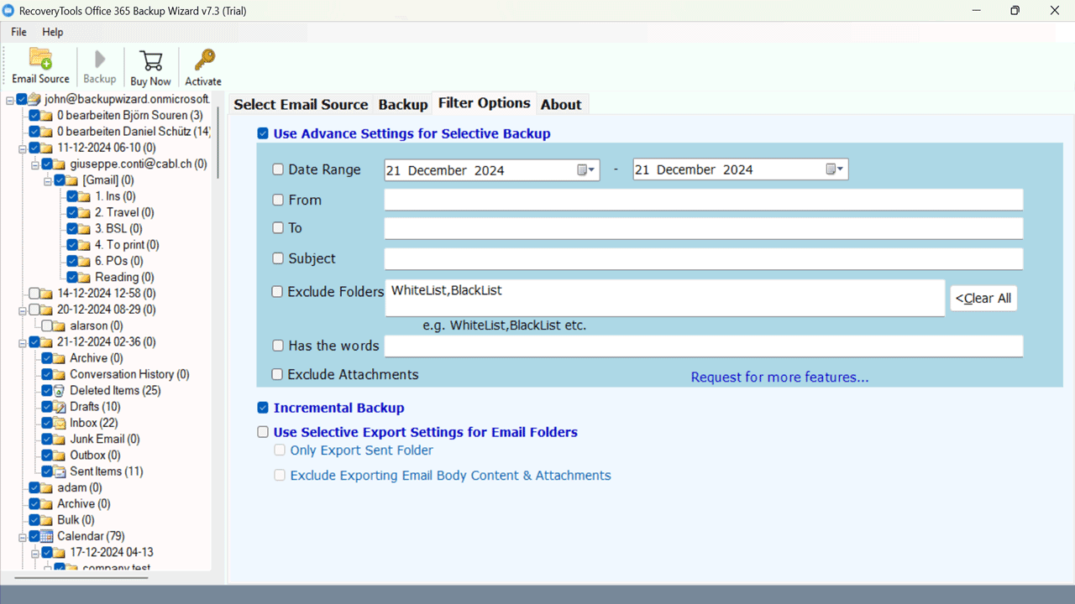Collapse the 11-12-2024 06-10 tree node
Screen dimensions: 1075x604
(x=22, y=148)
